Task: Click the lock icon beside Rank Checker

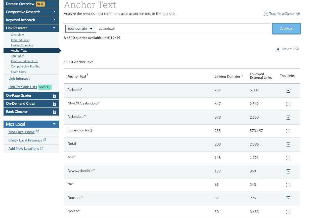Action: point(54,112)
